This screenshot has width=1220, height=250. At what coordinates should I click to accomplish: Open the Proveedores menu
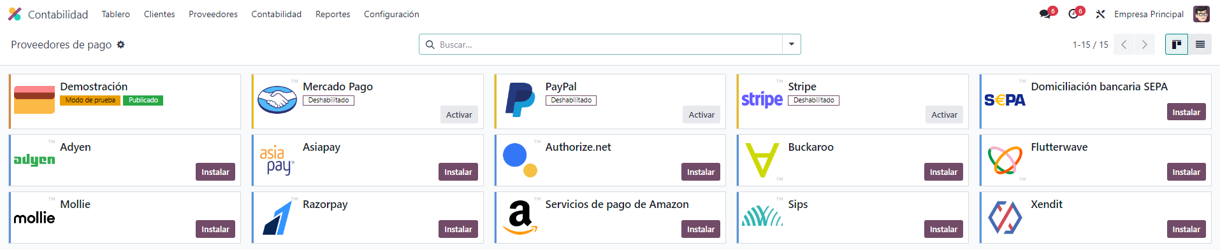(213, 14)
